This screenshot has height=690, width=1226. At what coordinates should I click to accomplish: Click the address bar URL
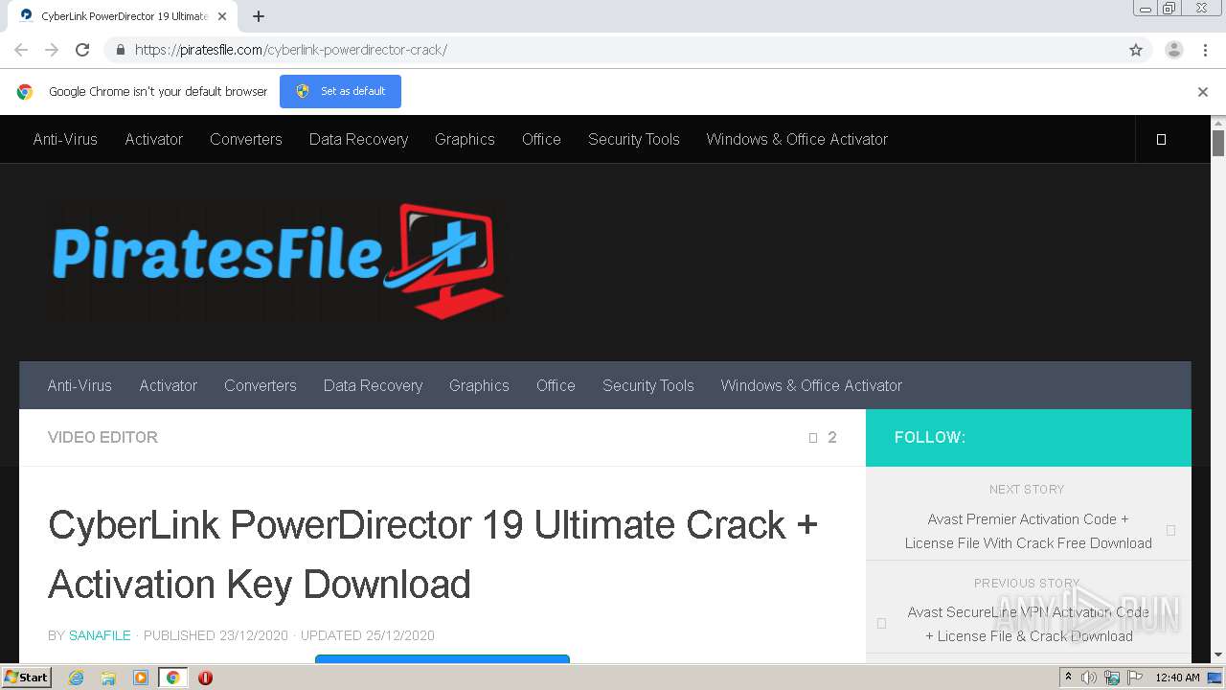click(290, 50)
